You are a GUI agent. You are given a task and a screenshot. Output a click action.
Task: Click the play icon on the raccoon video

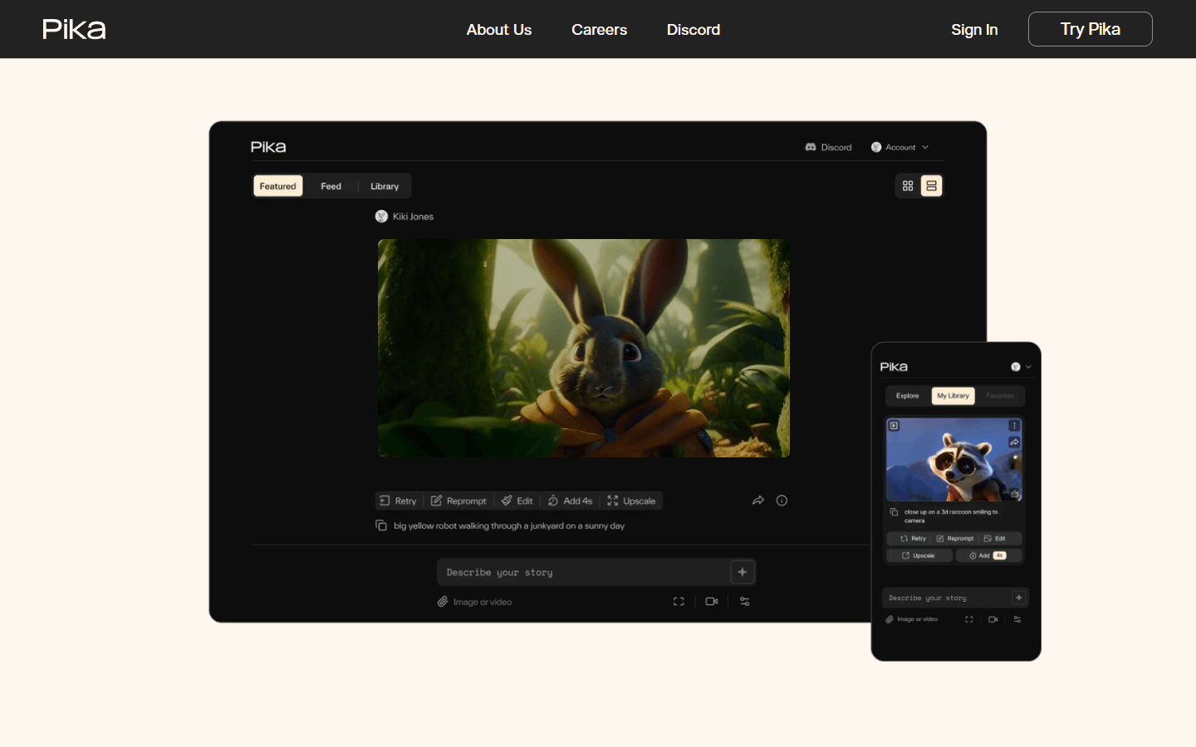click(895, 426)
